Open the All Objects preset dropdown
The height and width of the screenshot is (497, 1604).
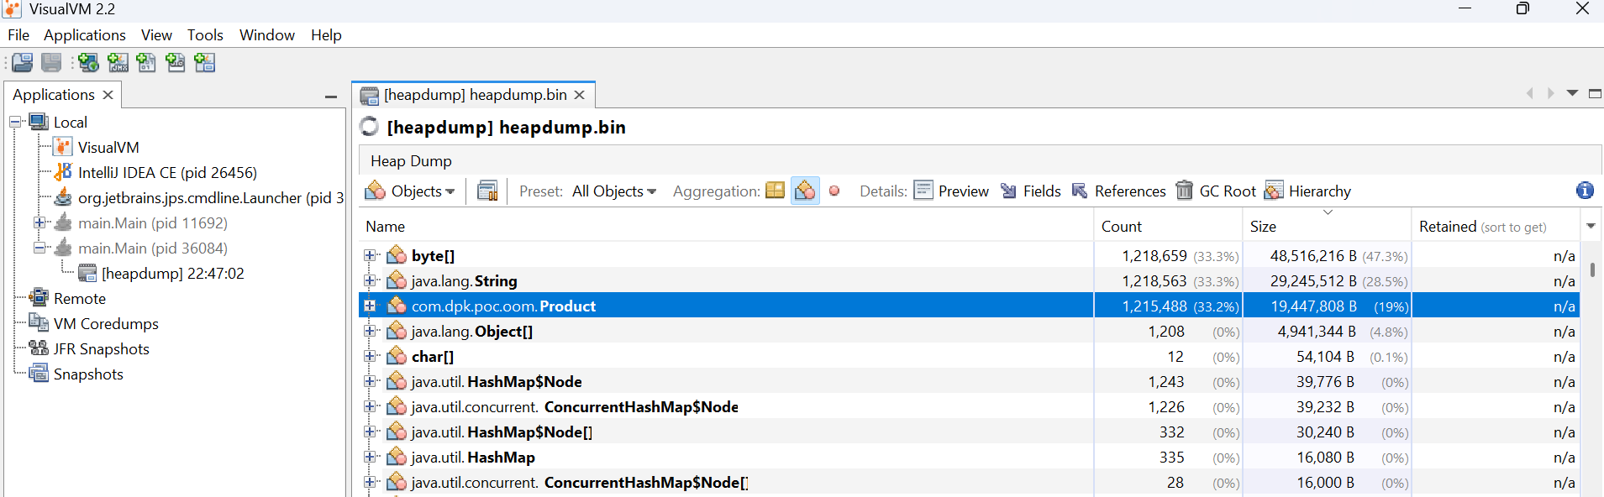pyautogui.click(x=614, y=191)
